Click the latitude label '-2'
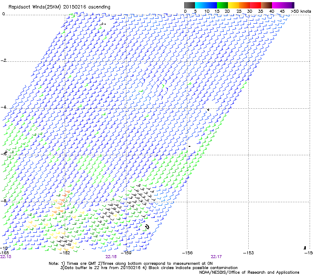Screen dimensions: 313x275 click(3, 60)
